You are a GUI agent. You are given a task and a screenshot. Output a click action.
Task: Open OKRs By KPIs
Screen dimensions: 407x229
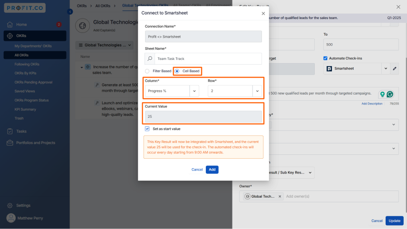pyautogui.click(x=25, y=73)
